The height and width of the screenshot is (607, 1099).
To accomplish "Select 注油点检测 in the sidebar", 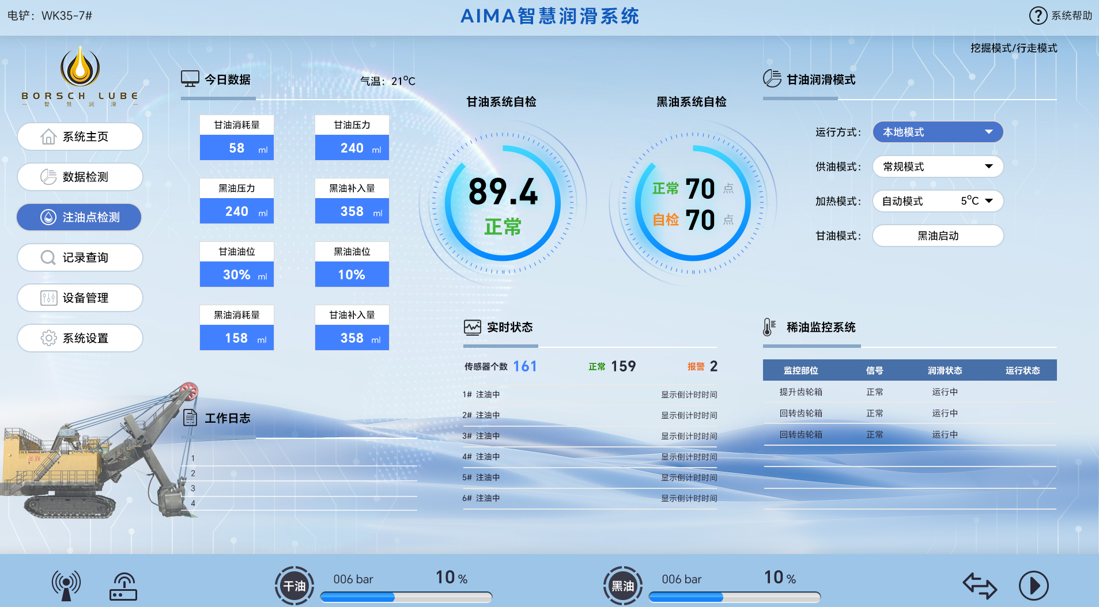I will click(79, 217).
